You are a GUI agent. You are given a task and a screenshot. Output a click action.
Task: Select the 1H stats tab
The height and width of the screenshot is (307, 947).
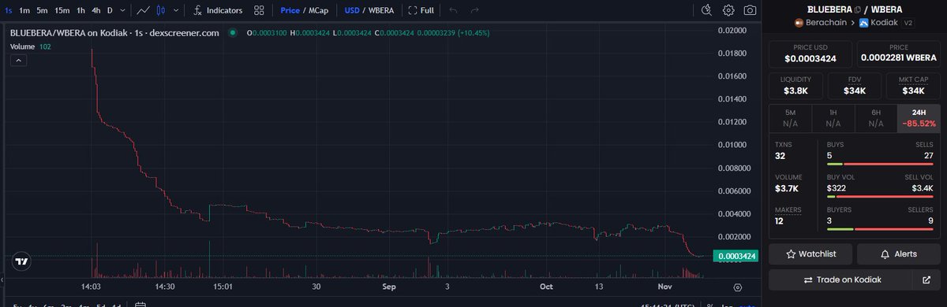[833, 119]
